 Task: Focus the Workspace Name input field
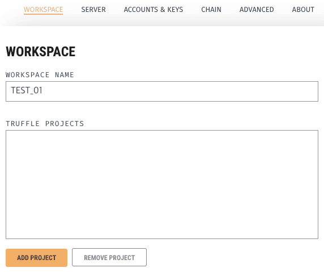[162, 91]
